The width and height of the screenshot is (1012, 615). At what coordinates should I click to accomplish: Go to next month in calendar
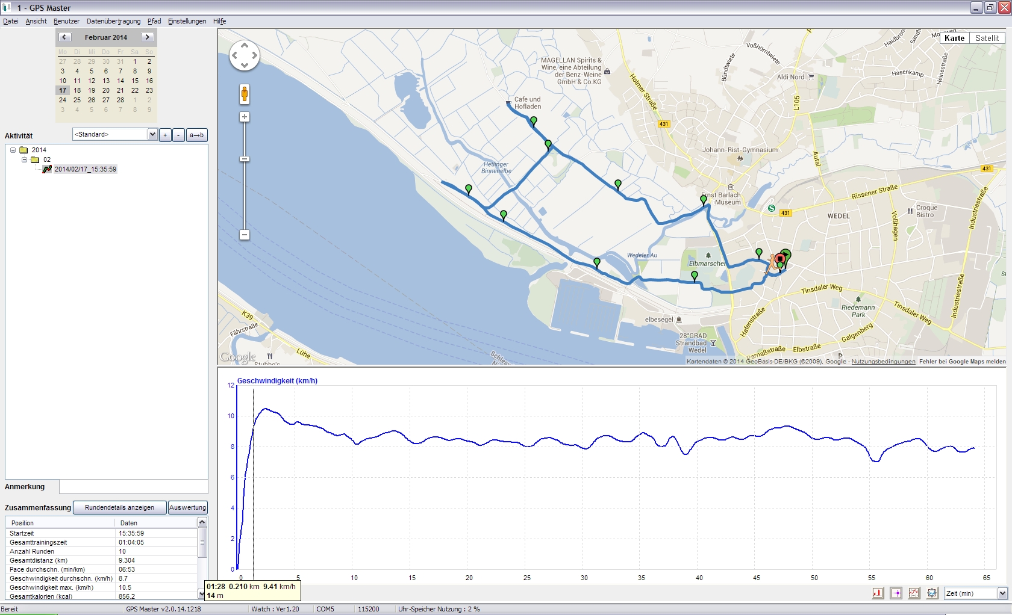coord(147,37)
